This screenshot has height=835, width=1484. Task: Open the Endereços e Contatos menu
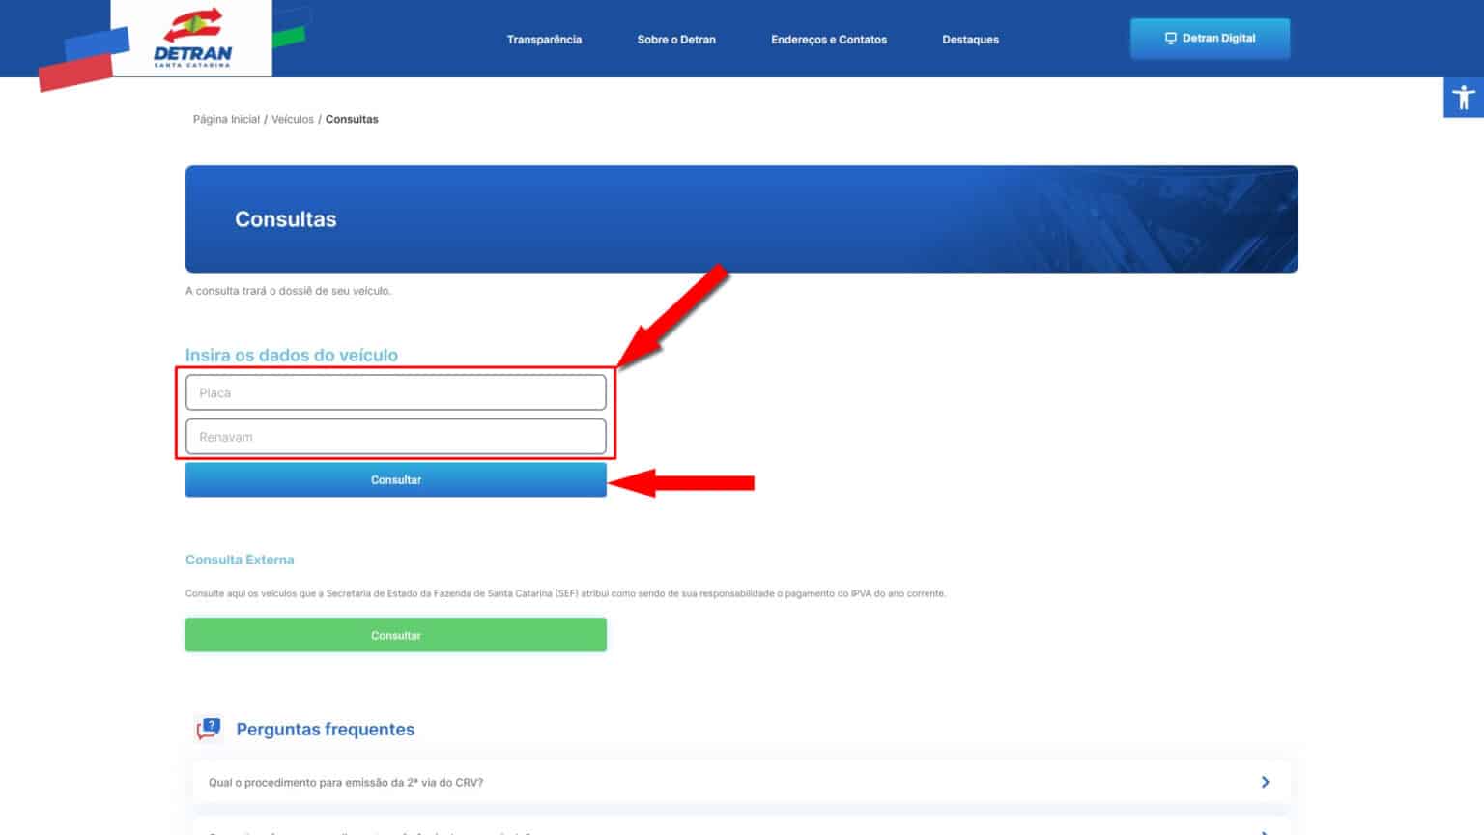tap(829, 40)
